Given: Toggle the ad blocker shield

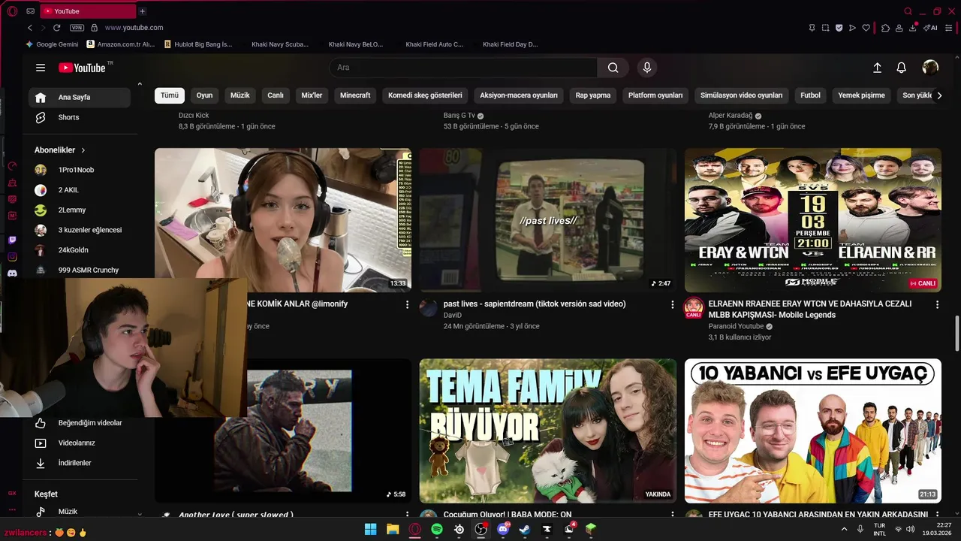Looking at the screenshot, I should pyautogui.click(x=839, y=28).
